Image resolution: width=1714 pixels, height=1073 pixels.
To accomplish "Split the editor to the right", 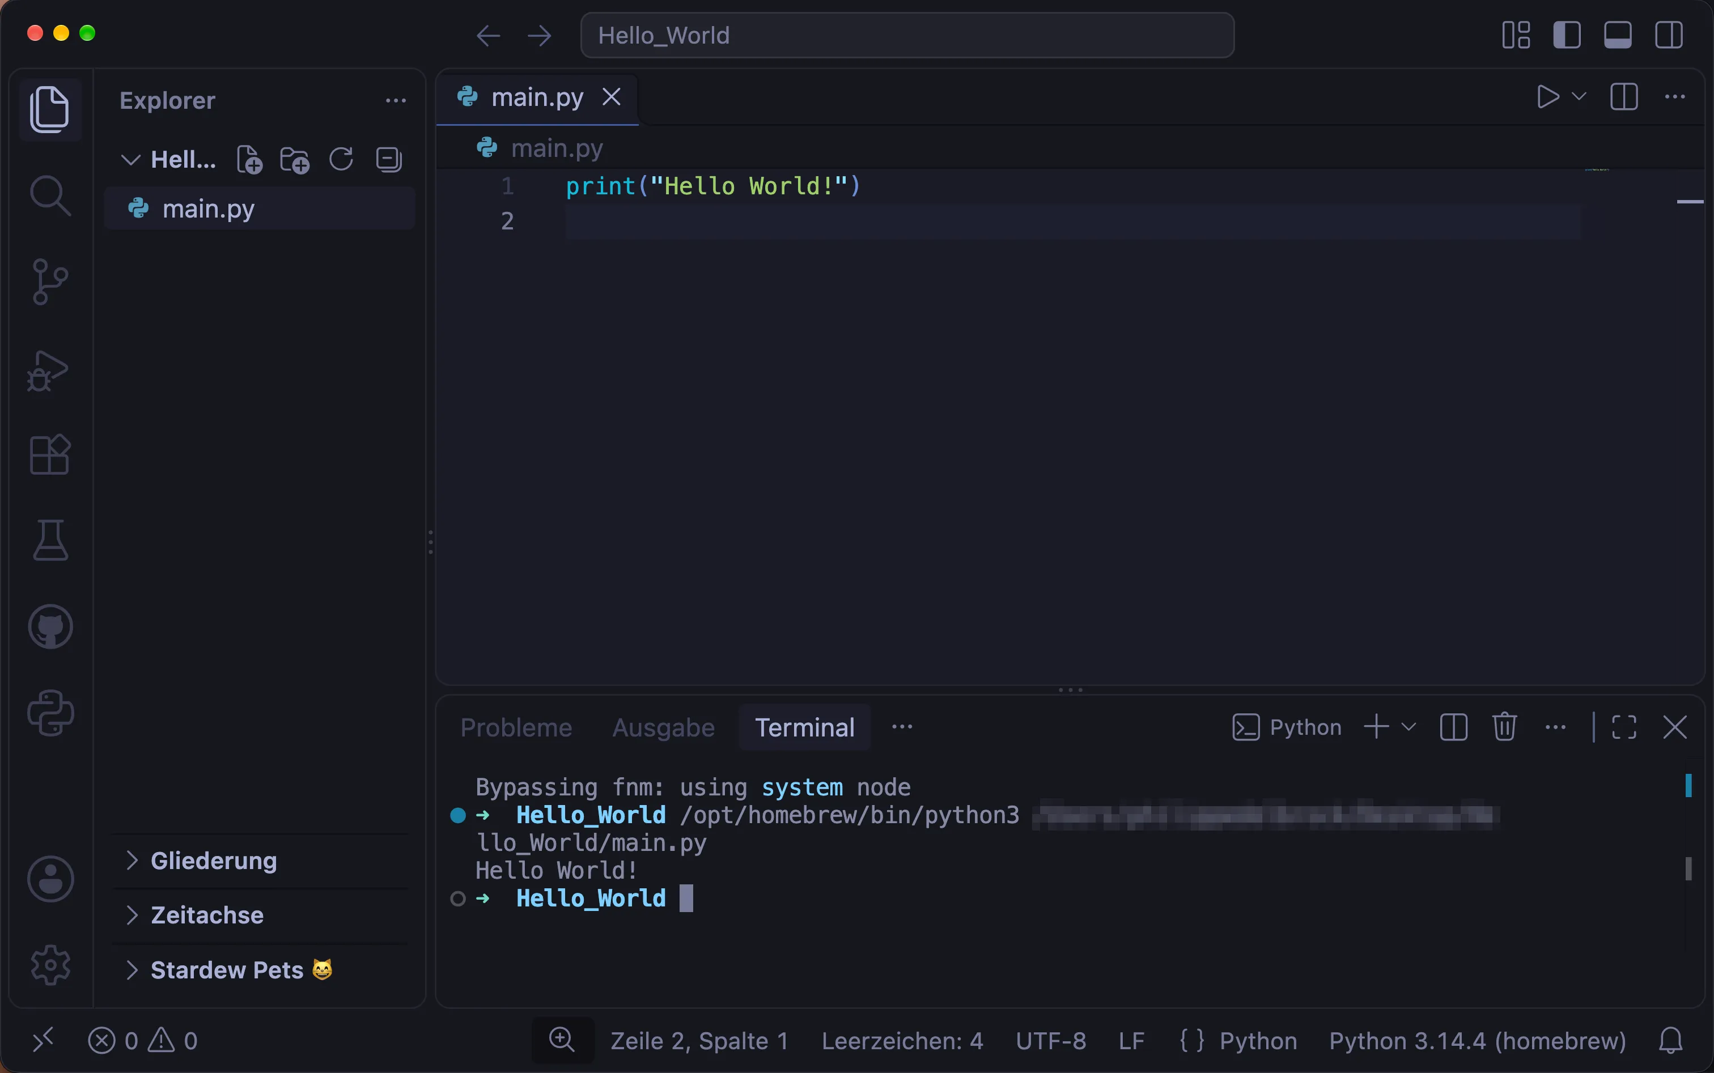I will coord(1624,96).
